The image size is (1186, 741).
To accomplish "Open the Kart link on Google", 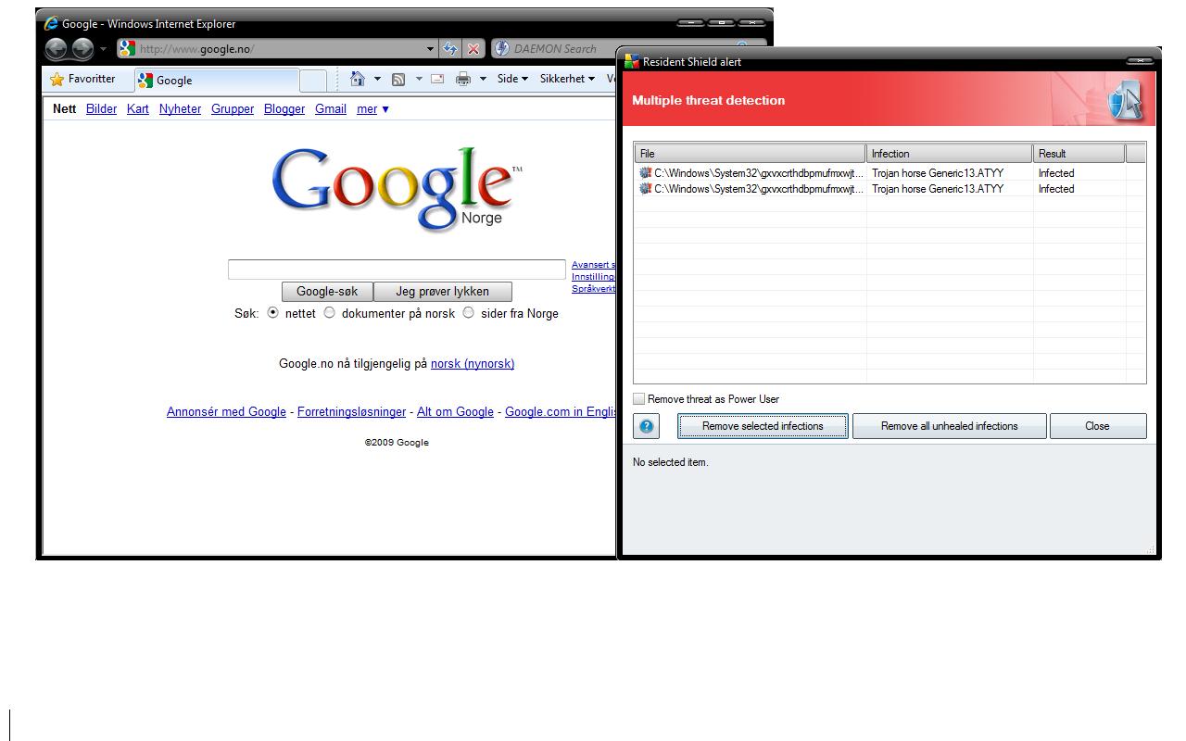I will (x=138, y=109).
